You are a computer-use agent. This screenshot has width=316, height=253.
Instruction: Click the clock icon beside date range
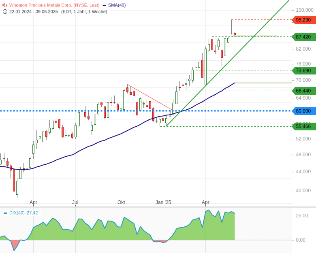5,12
